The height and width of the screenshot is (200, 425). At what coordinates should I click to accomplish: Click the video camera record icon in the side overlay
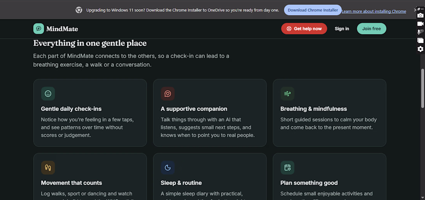(x=420, y=24)
